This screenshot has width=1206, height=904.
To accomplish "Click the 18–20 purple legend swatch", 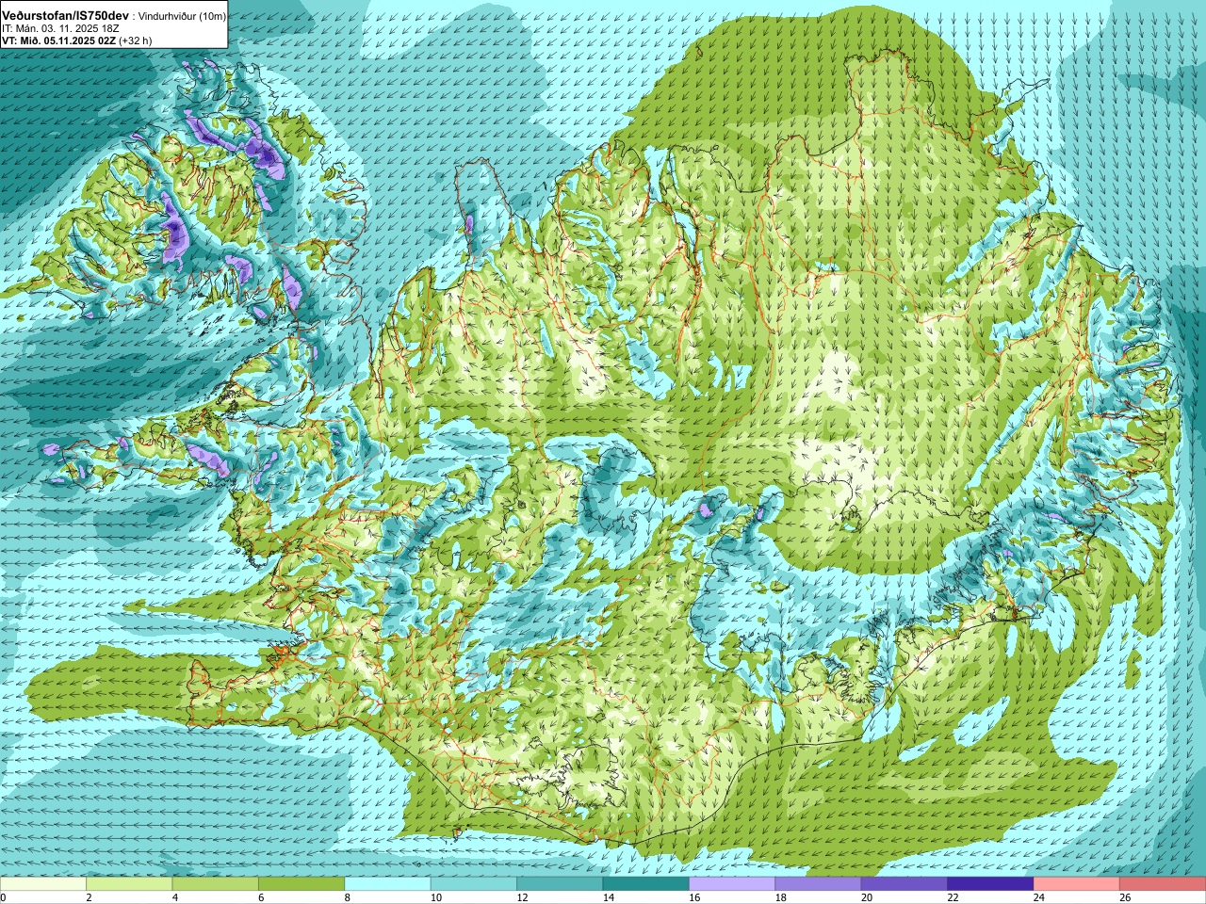I will tap(818, 884).
